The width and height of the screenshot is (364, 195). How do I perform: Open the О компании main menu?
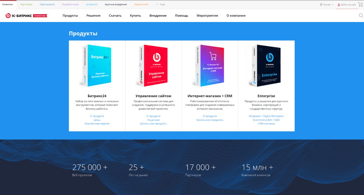[236, 15]
